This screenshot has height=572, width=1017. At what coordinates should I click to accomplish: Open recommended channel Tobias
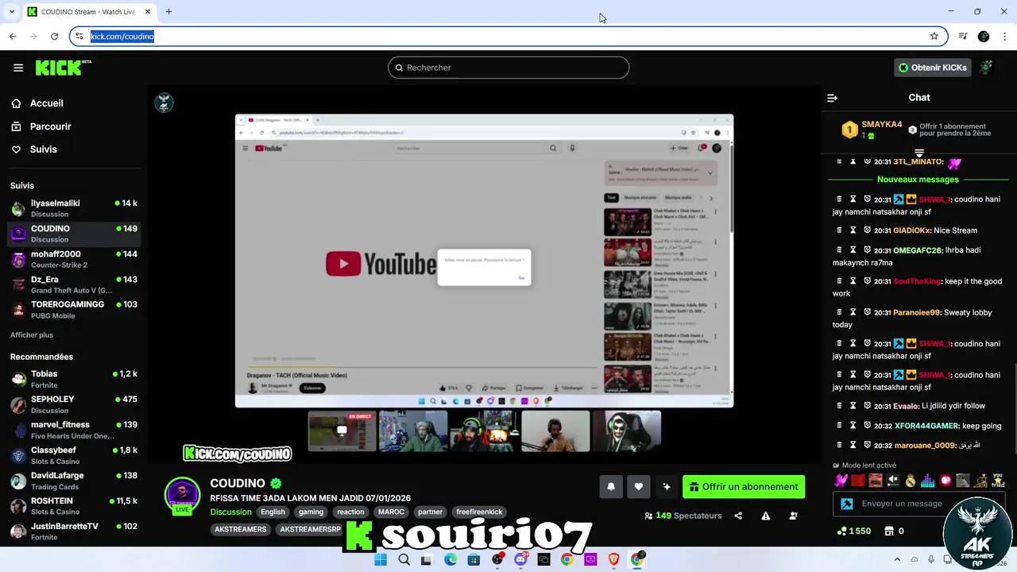(x=75, y=379)
